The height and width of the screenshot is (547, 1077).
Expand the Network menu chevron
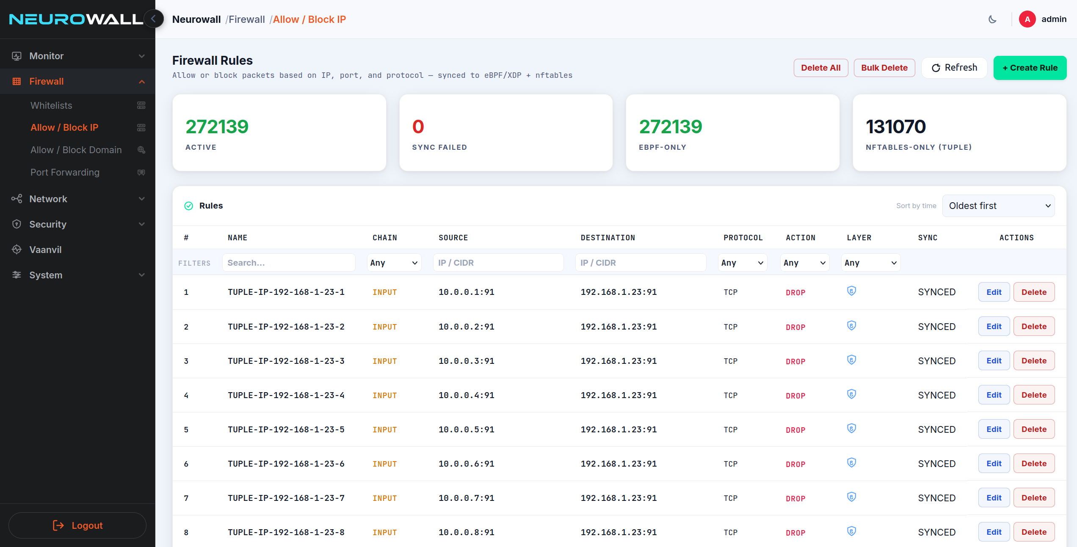click(x=142, y=199)
